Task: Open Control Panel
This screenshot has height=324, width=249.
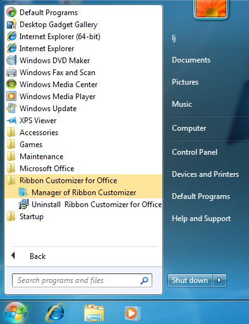Action: [195, 152]
